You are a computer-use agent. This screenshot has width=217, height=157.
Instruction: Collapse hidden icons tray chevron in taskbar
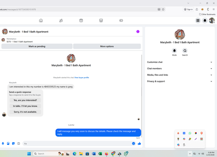pos(190,154)
